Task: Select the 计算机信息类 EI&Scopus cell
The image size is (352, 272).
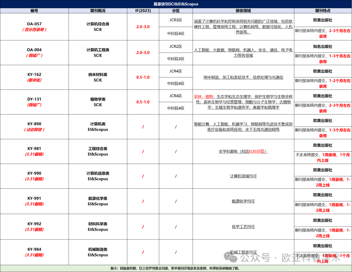Action: [x=98, y=176]
